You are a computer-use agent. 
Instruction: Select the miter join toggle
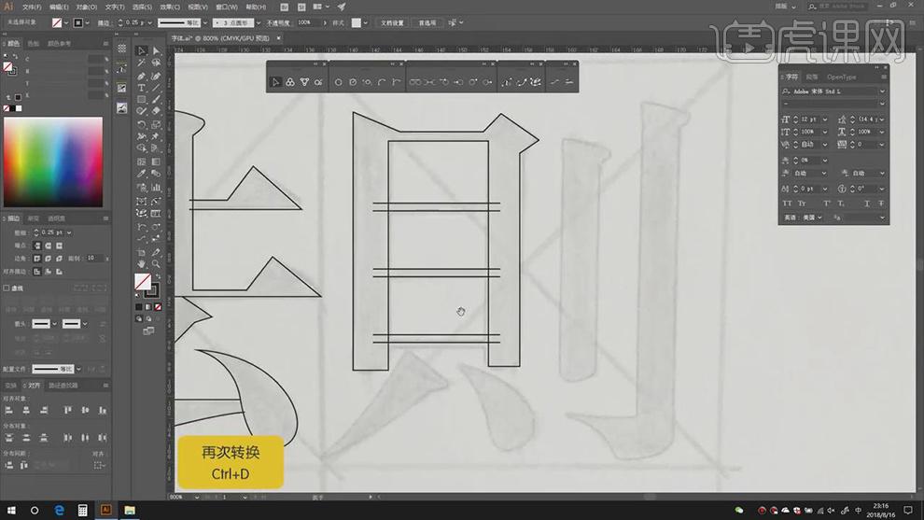pyautogui.click(x=37, y=259)
